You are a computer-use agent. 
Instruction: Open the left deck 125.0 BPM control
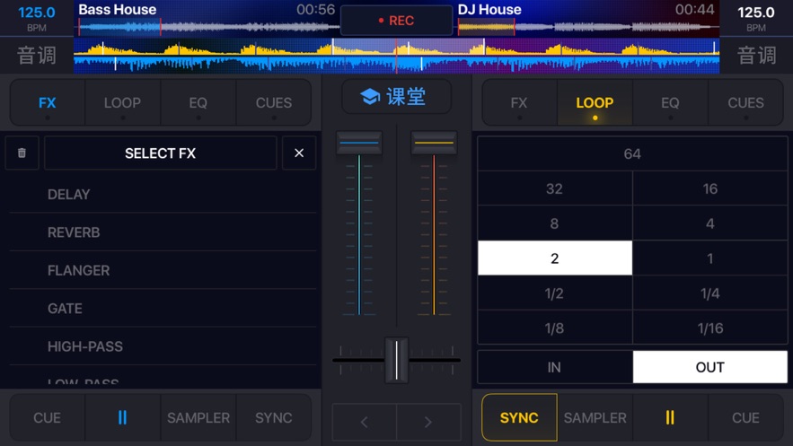point(37,18)
